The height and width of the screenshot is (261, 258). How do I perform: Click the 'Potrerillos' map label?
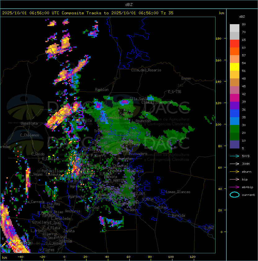coord(52,171)
